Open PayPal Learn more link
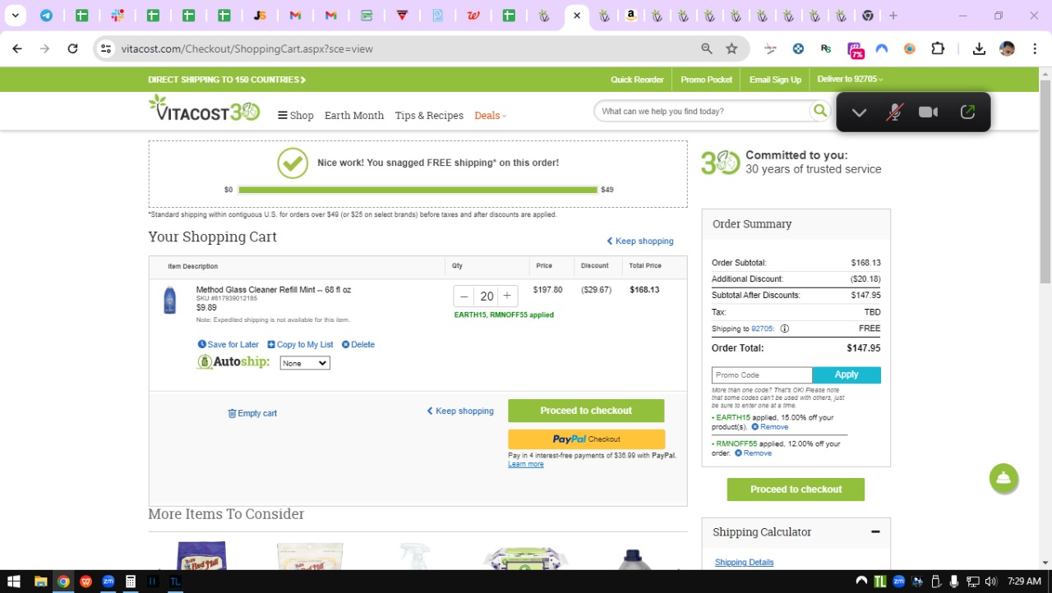The width and height of the screenshot is (1052, 593). tap(526, 465)
